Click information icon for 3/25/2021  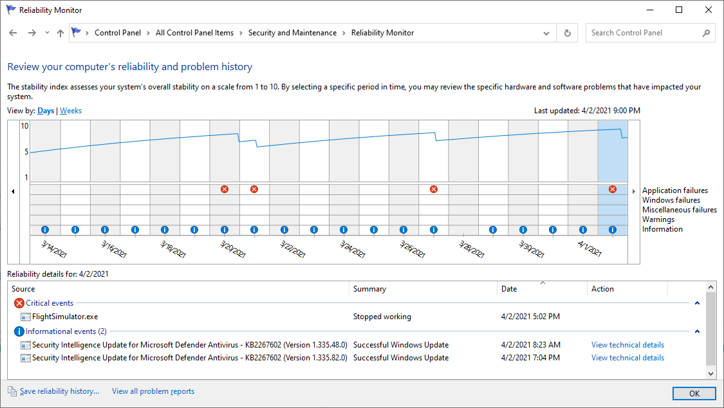374,230
